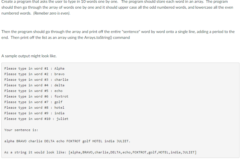This screenshot has width=244, height=159.
Task: Click the word 'bravo' in sample output
Action: pyautogui.click(x=59, y=74)
